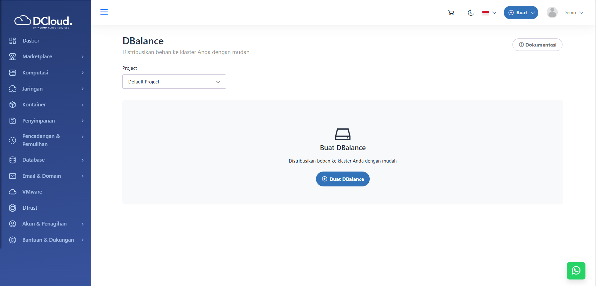Screen dimensions: 596x286
Task: Click the Buat button in header
Action: pos(521,13)
